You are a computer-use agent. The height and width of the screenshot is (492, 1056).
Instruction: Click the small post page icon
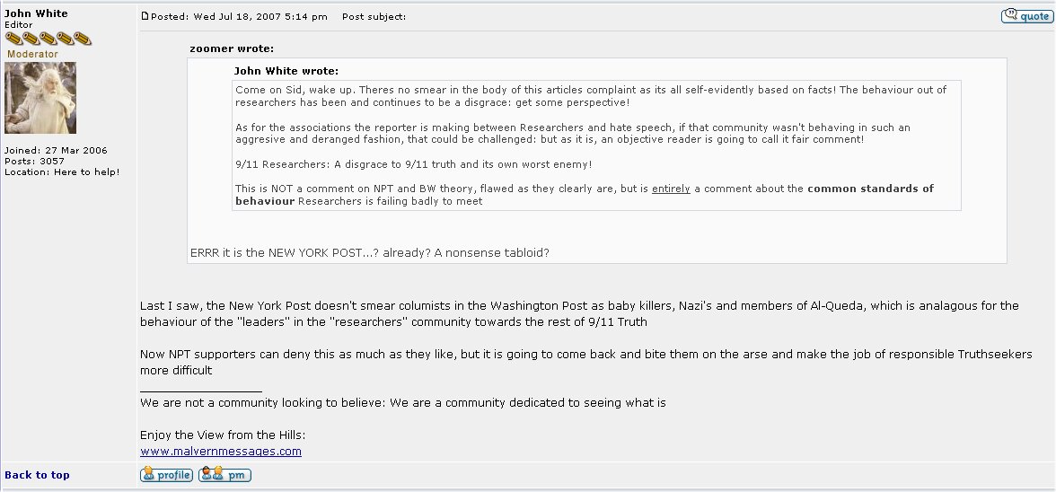coord(145,16)
